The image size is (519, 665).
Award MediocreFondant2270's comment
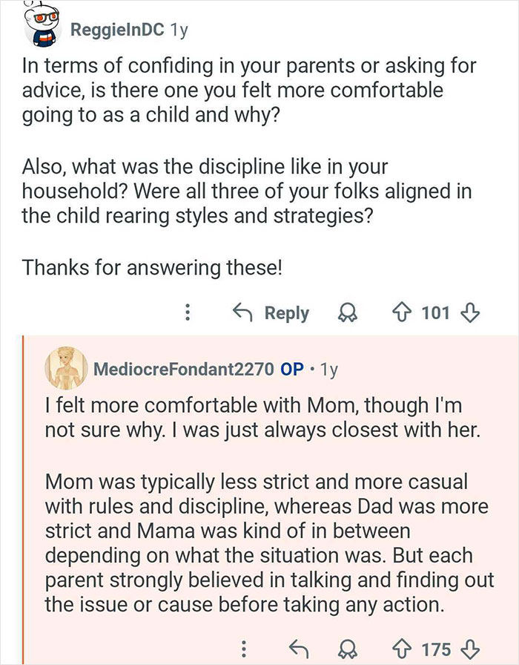click(346, 649)
